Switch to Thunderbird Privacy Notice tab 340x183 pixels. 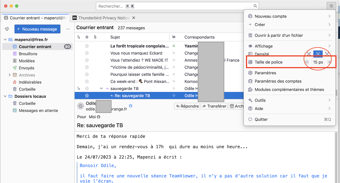click(101, 18)
